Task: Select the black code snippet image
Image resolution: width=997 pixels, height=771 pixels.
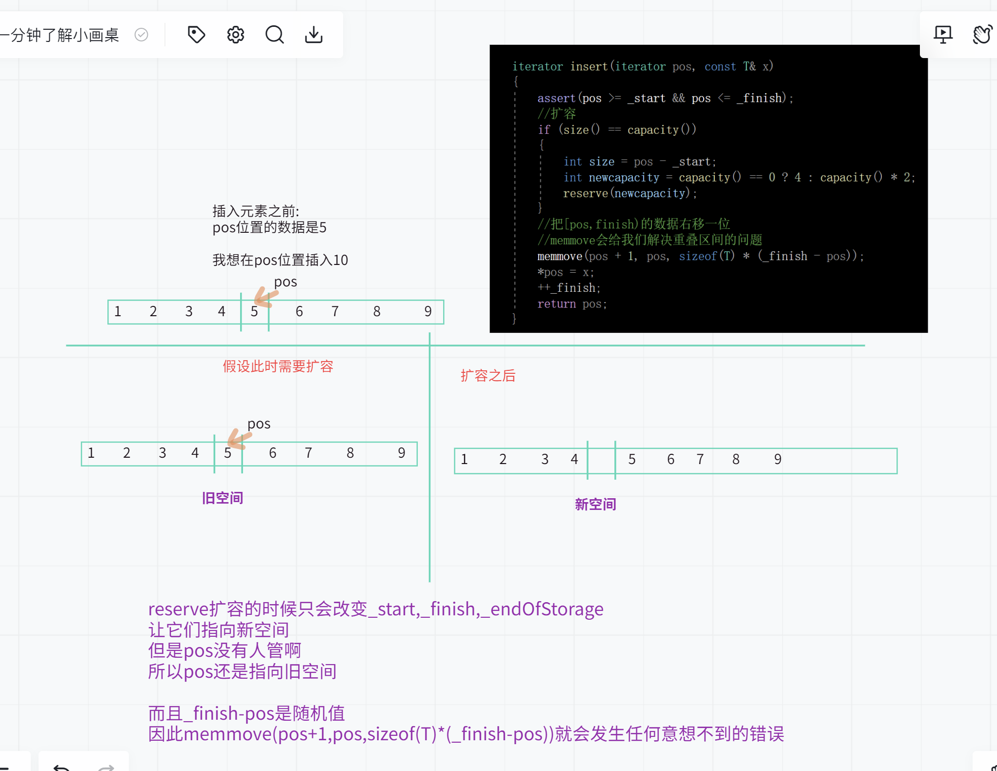Action: click(x=709, y=189)
